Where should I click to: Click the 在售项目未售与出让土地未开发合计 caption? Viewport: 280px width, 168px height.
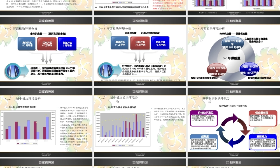click(256, 40)
